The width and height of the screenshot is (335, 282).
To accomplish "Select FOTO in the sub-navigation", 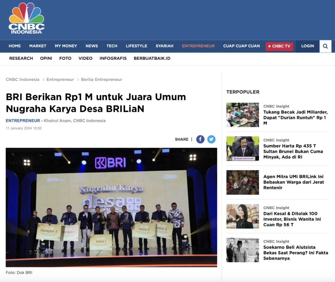I will [65, 58].
